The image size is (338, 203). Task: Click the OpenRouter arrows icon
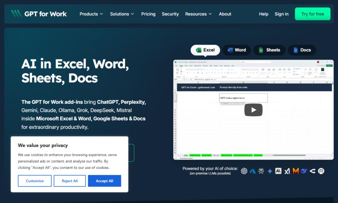pos(313,171)
